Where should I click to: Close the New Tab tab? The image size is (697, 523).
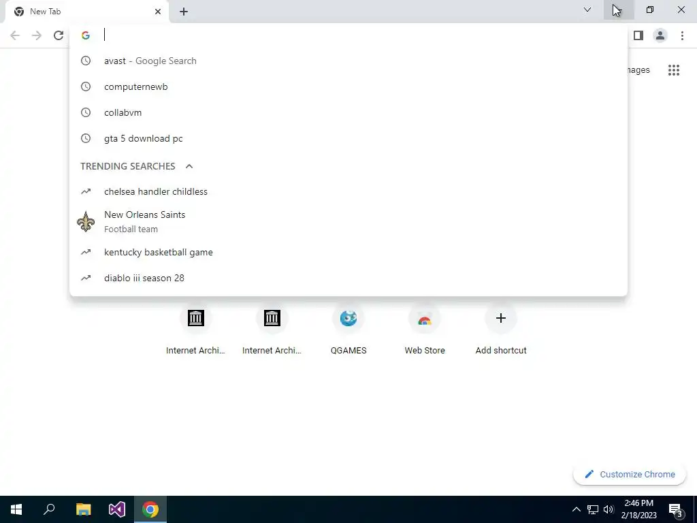158,12
